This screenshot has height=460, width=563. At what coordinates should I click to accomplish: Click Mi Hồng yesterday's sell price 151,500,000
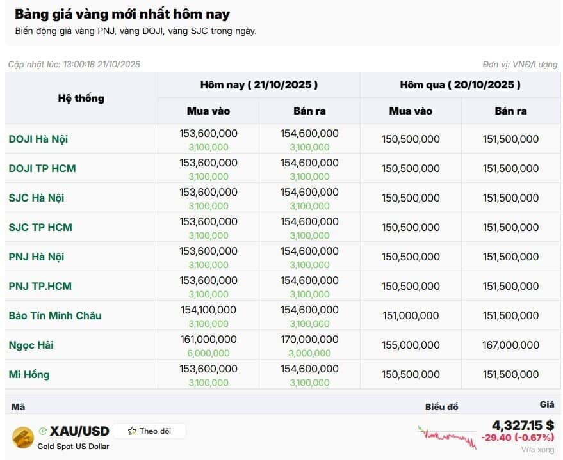[511, 374]
